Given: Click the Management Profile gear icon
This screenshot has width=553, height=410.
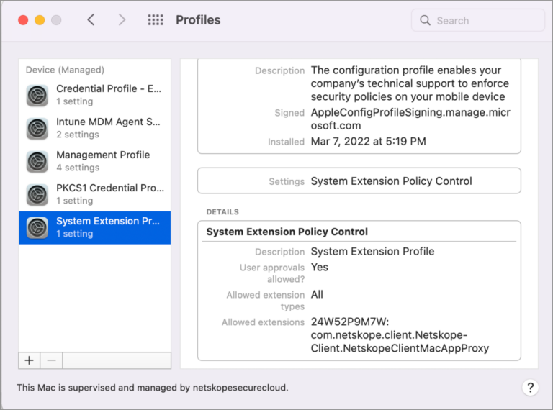Looking at the screenshot, I should tap(37, 161).
